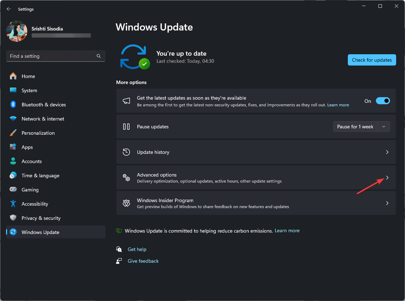Image resolution: width=405 pixels, height=301 pixels.
Task: Open Privacy & security
Action: click(x=55, y=218)
